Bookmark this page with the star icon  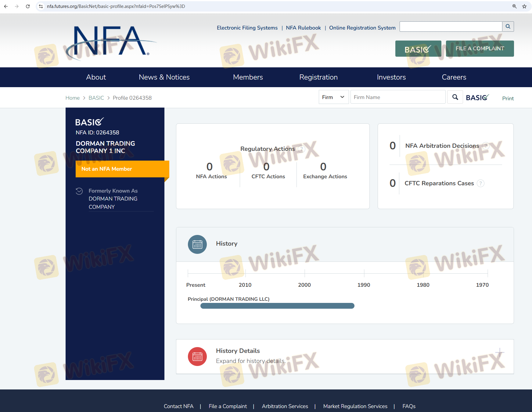[x=524, y=6]
